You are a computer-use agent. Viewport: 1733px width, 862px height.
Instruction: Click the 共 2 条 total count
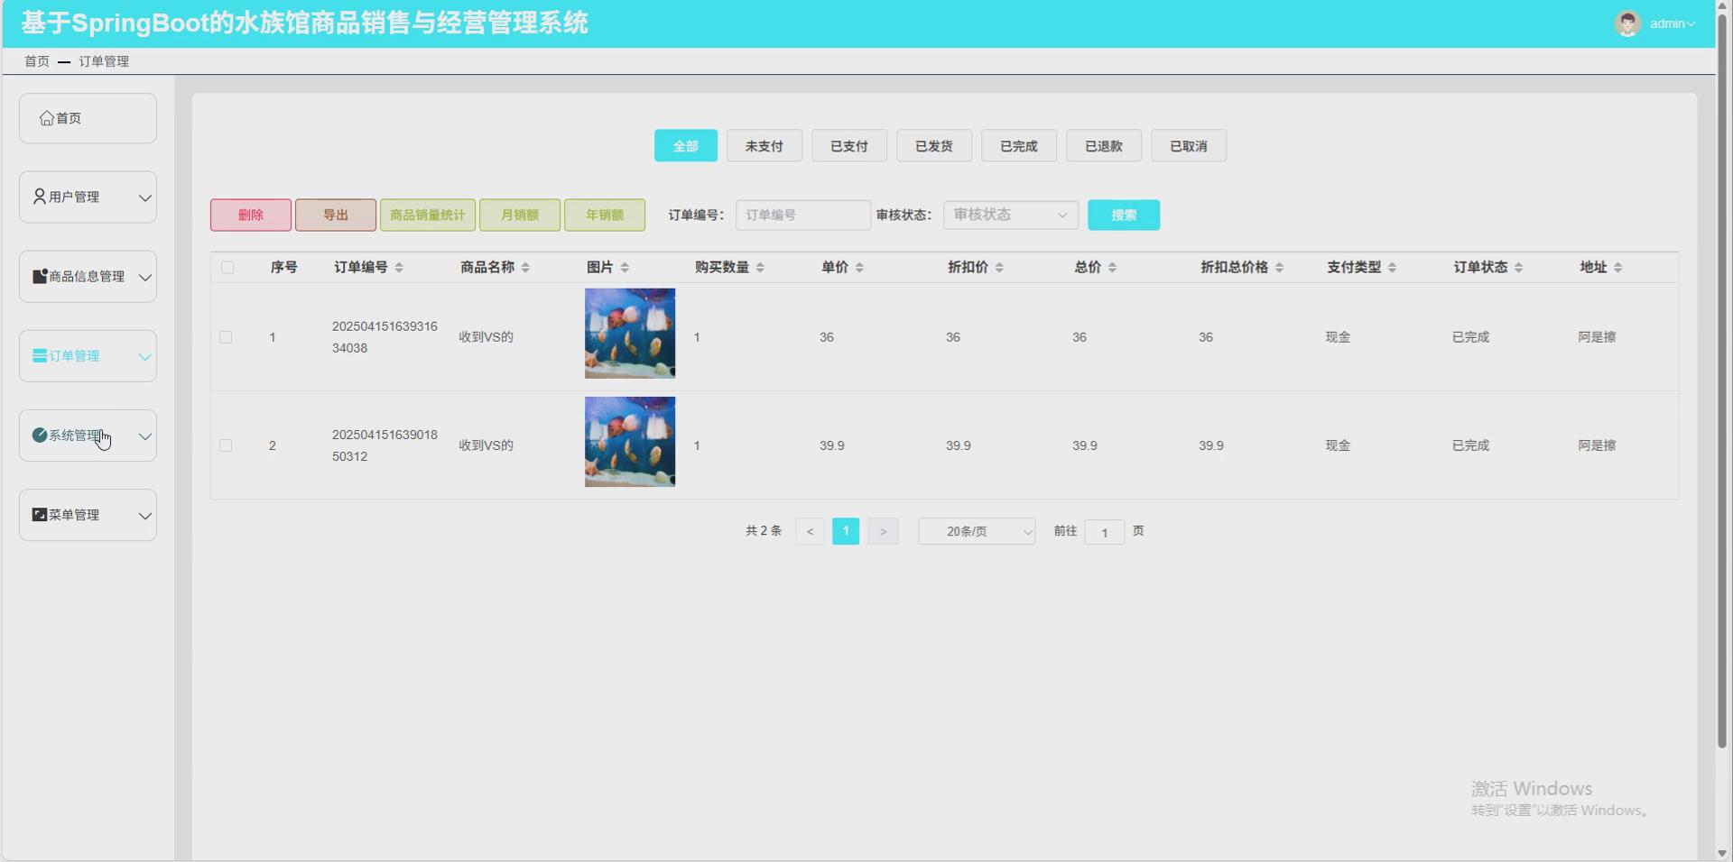tap(764, 531)
